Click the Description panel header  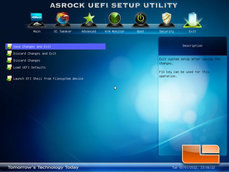click(192, 46)
